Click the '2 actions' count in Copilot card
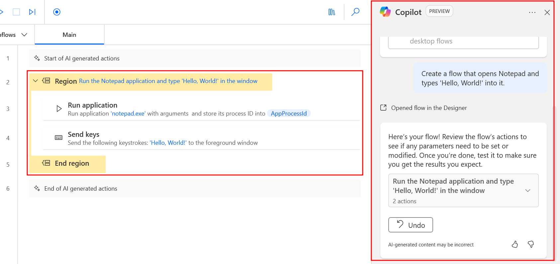 [405, 201]
